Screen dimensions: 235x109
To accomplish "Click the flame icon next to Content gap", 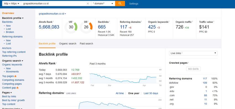I will [x=17, y=88].
